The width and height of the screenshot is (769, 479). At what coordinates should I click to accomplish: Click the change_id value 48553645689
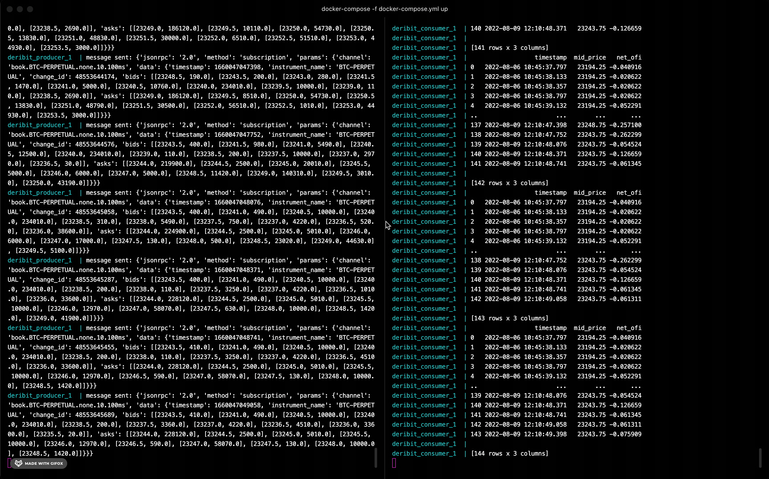(94, 415)
